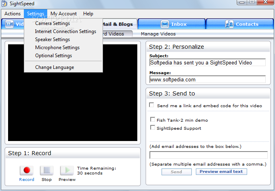Click the Stop square button
The height and width of the screenshot is (191, 275).
pos(47,170)
